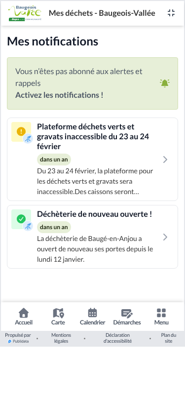Go to Démarches tab

pos(127,317)
